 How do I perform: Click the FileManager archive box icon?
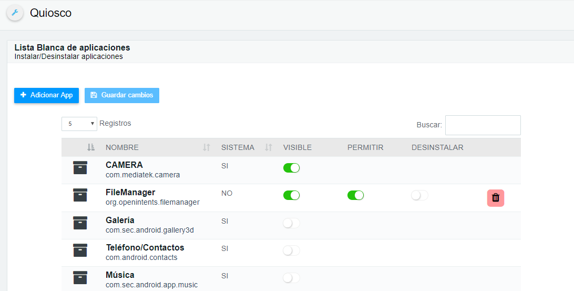pyautogui.click(x=80, y=195)
